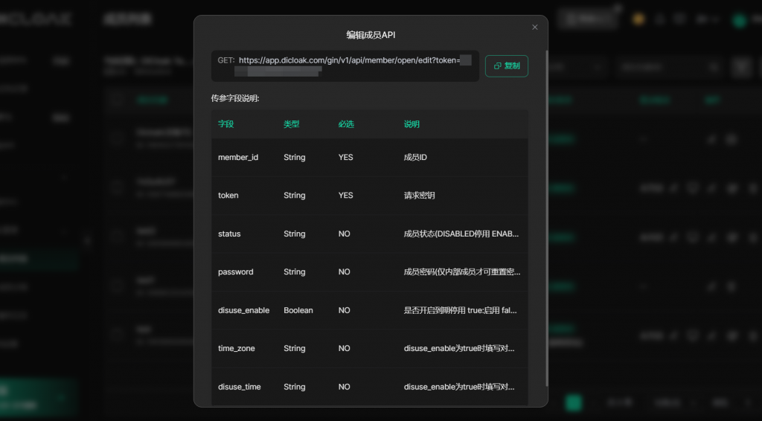Click the GET API URL text box
The width and height of the screenshot is (762, 421).
coord(345,65)
